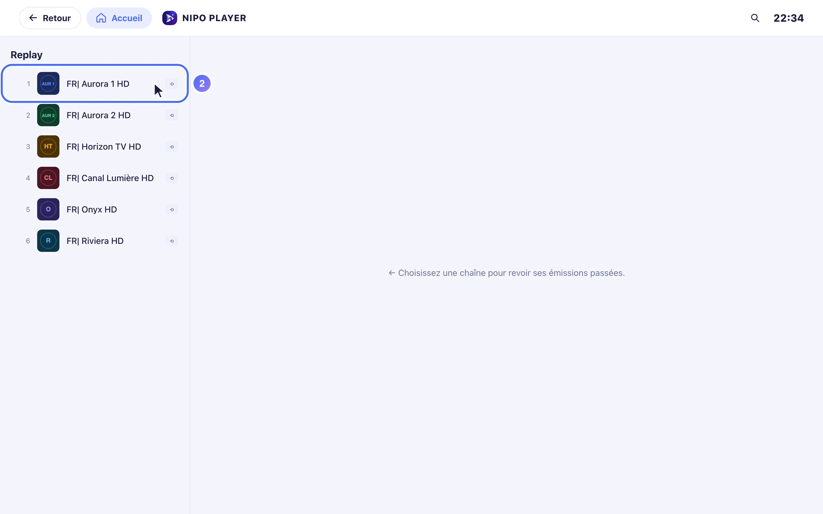The width and height of the screenshot is (823, 514).
Task: Click the Canal Lumière replay icon
Action: [x=172, y=178]
